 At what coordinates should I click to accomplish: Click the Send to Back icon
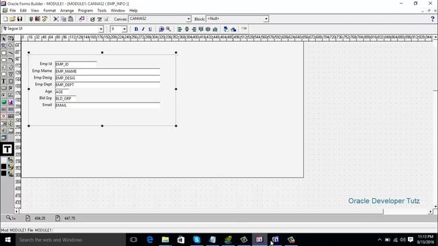coord(233,29)
